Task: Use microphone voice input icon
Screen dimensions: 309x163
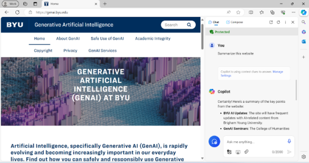Action: click(289, 141)
